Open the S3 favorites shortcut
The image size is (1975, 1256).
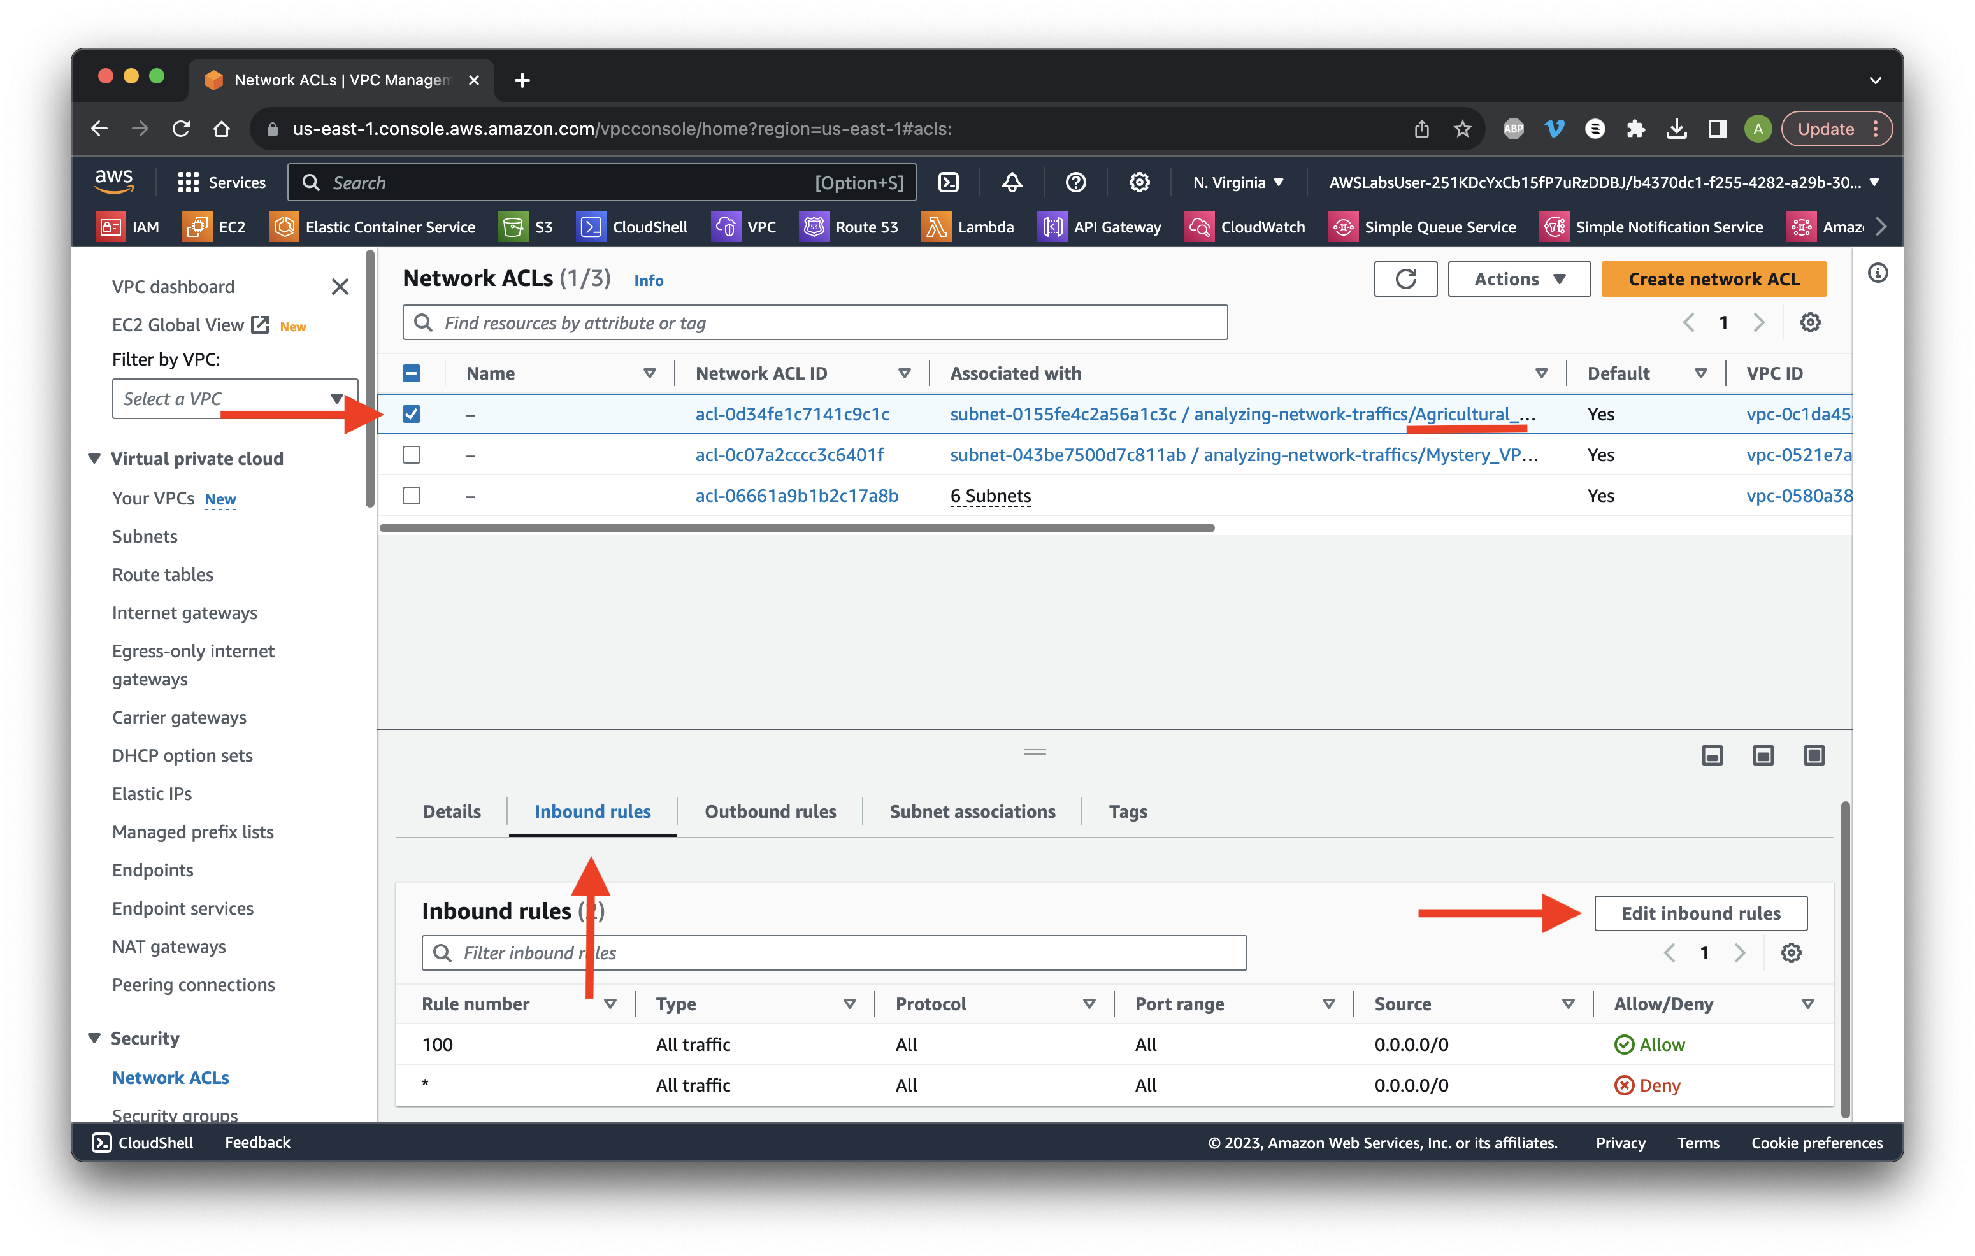[526, 227]
